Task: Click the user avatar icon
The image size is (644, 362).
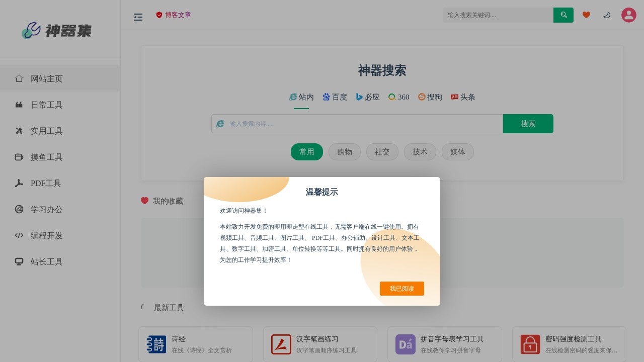Action: (628, 15)
